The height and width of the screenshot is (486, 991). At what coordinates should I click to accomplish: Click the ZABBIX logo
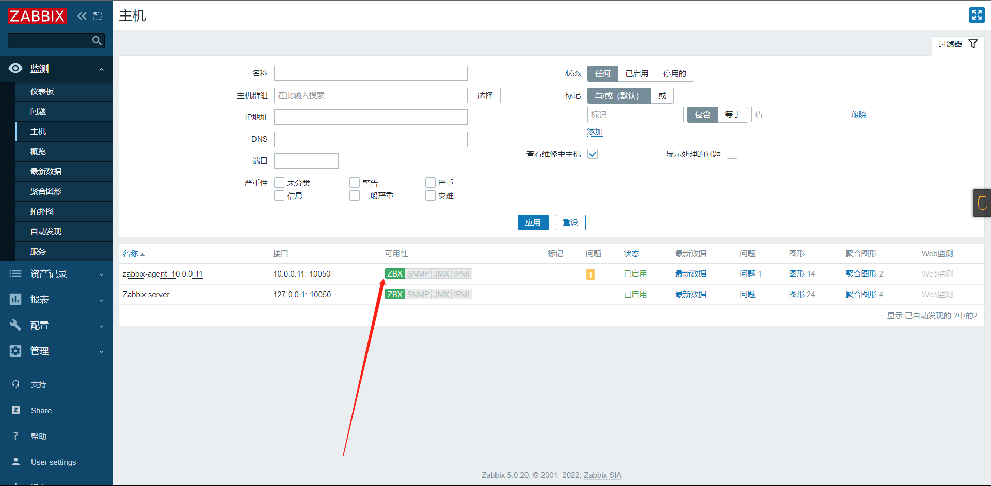[37, 16]
